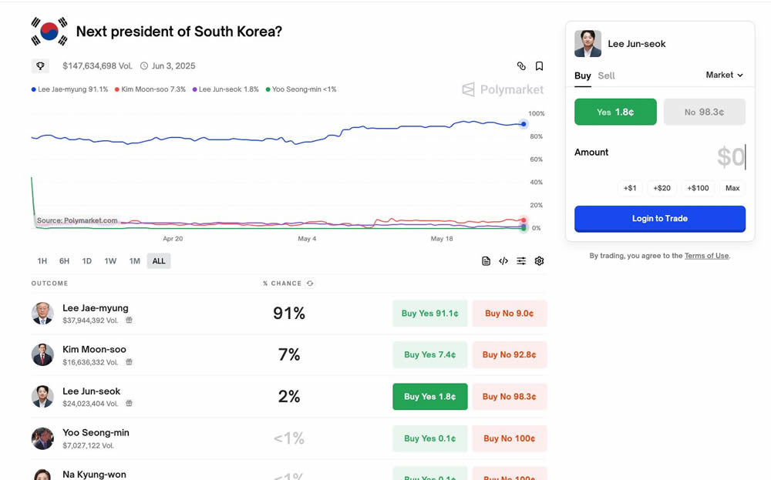Click the Login to Trade button
Screen dimensions: 771x480
click(659, 219)
